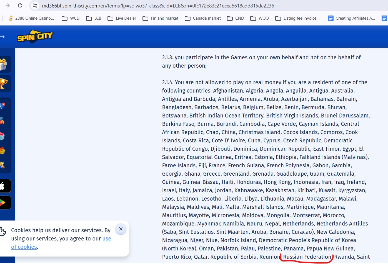Click the Google Play download button

click(4, 203)
